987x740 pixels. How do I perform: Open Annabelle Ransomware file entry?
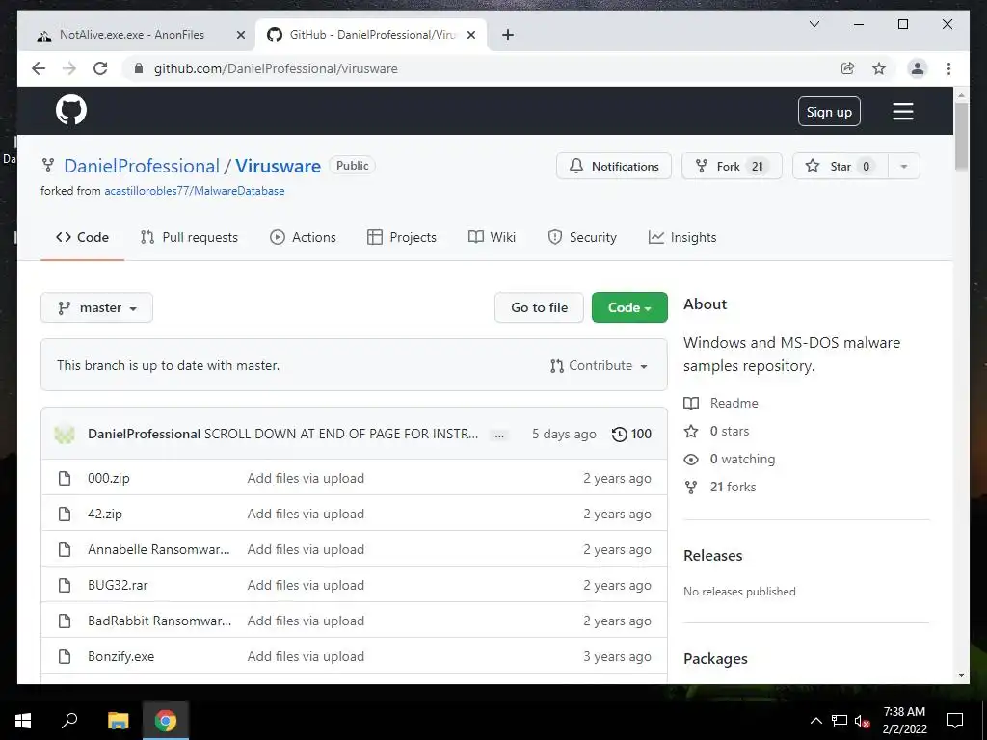pos(159,549)
